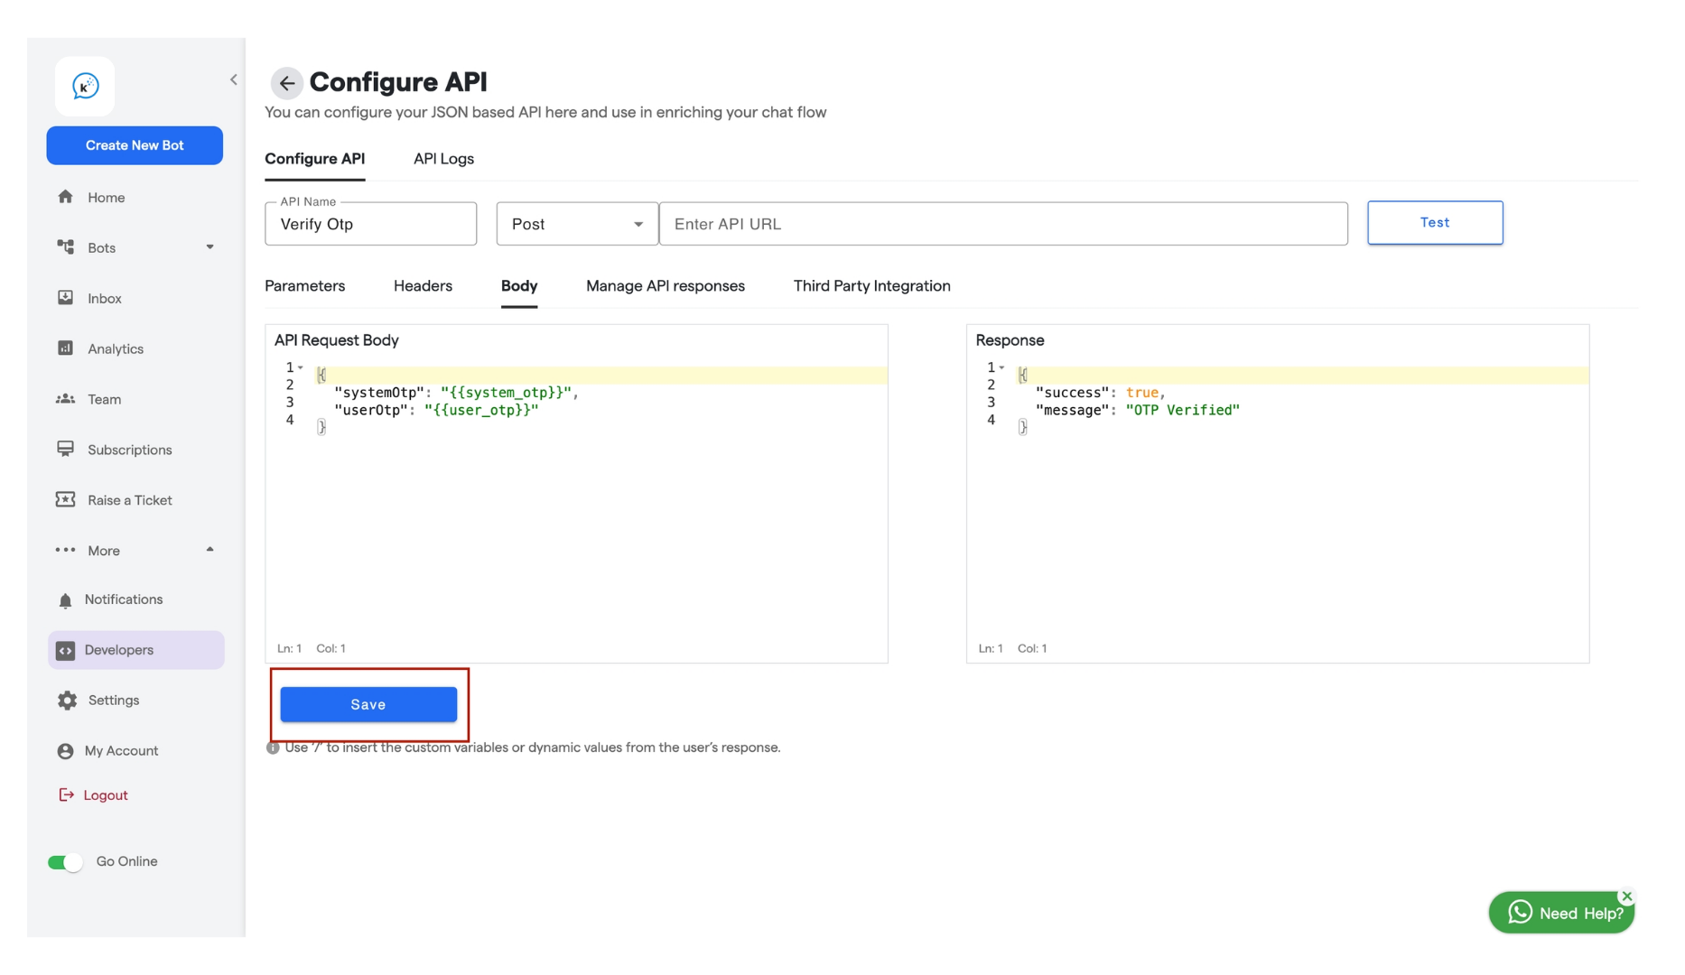Go to Home in sidebar
This screenshot has height=975, width=1685.
tap(106, 198)
